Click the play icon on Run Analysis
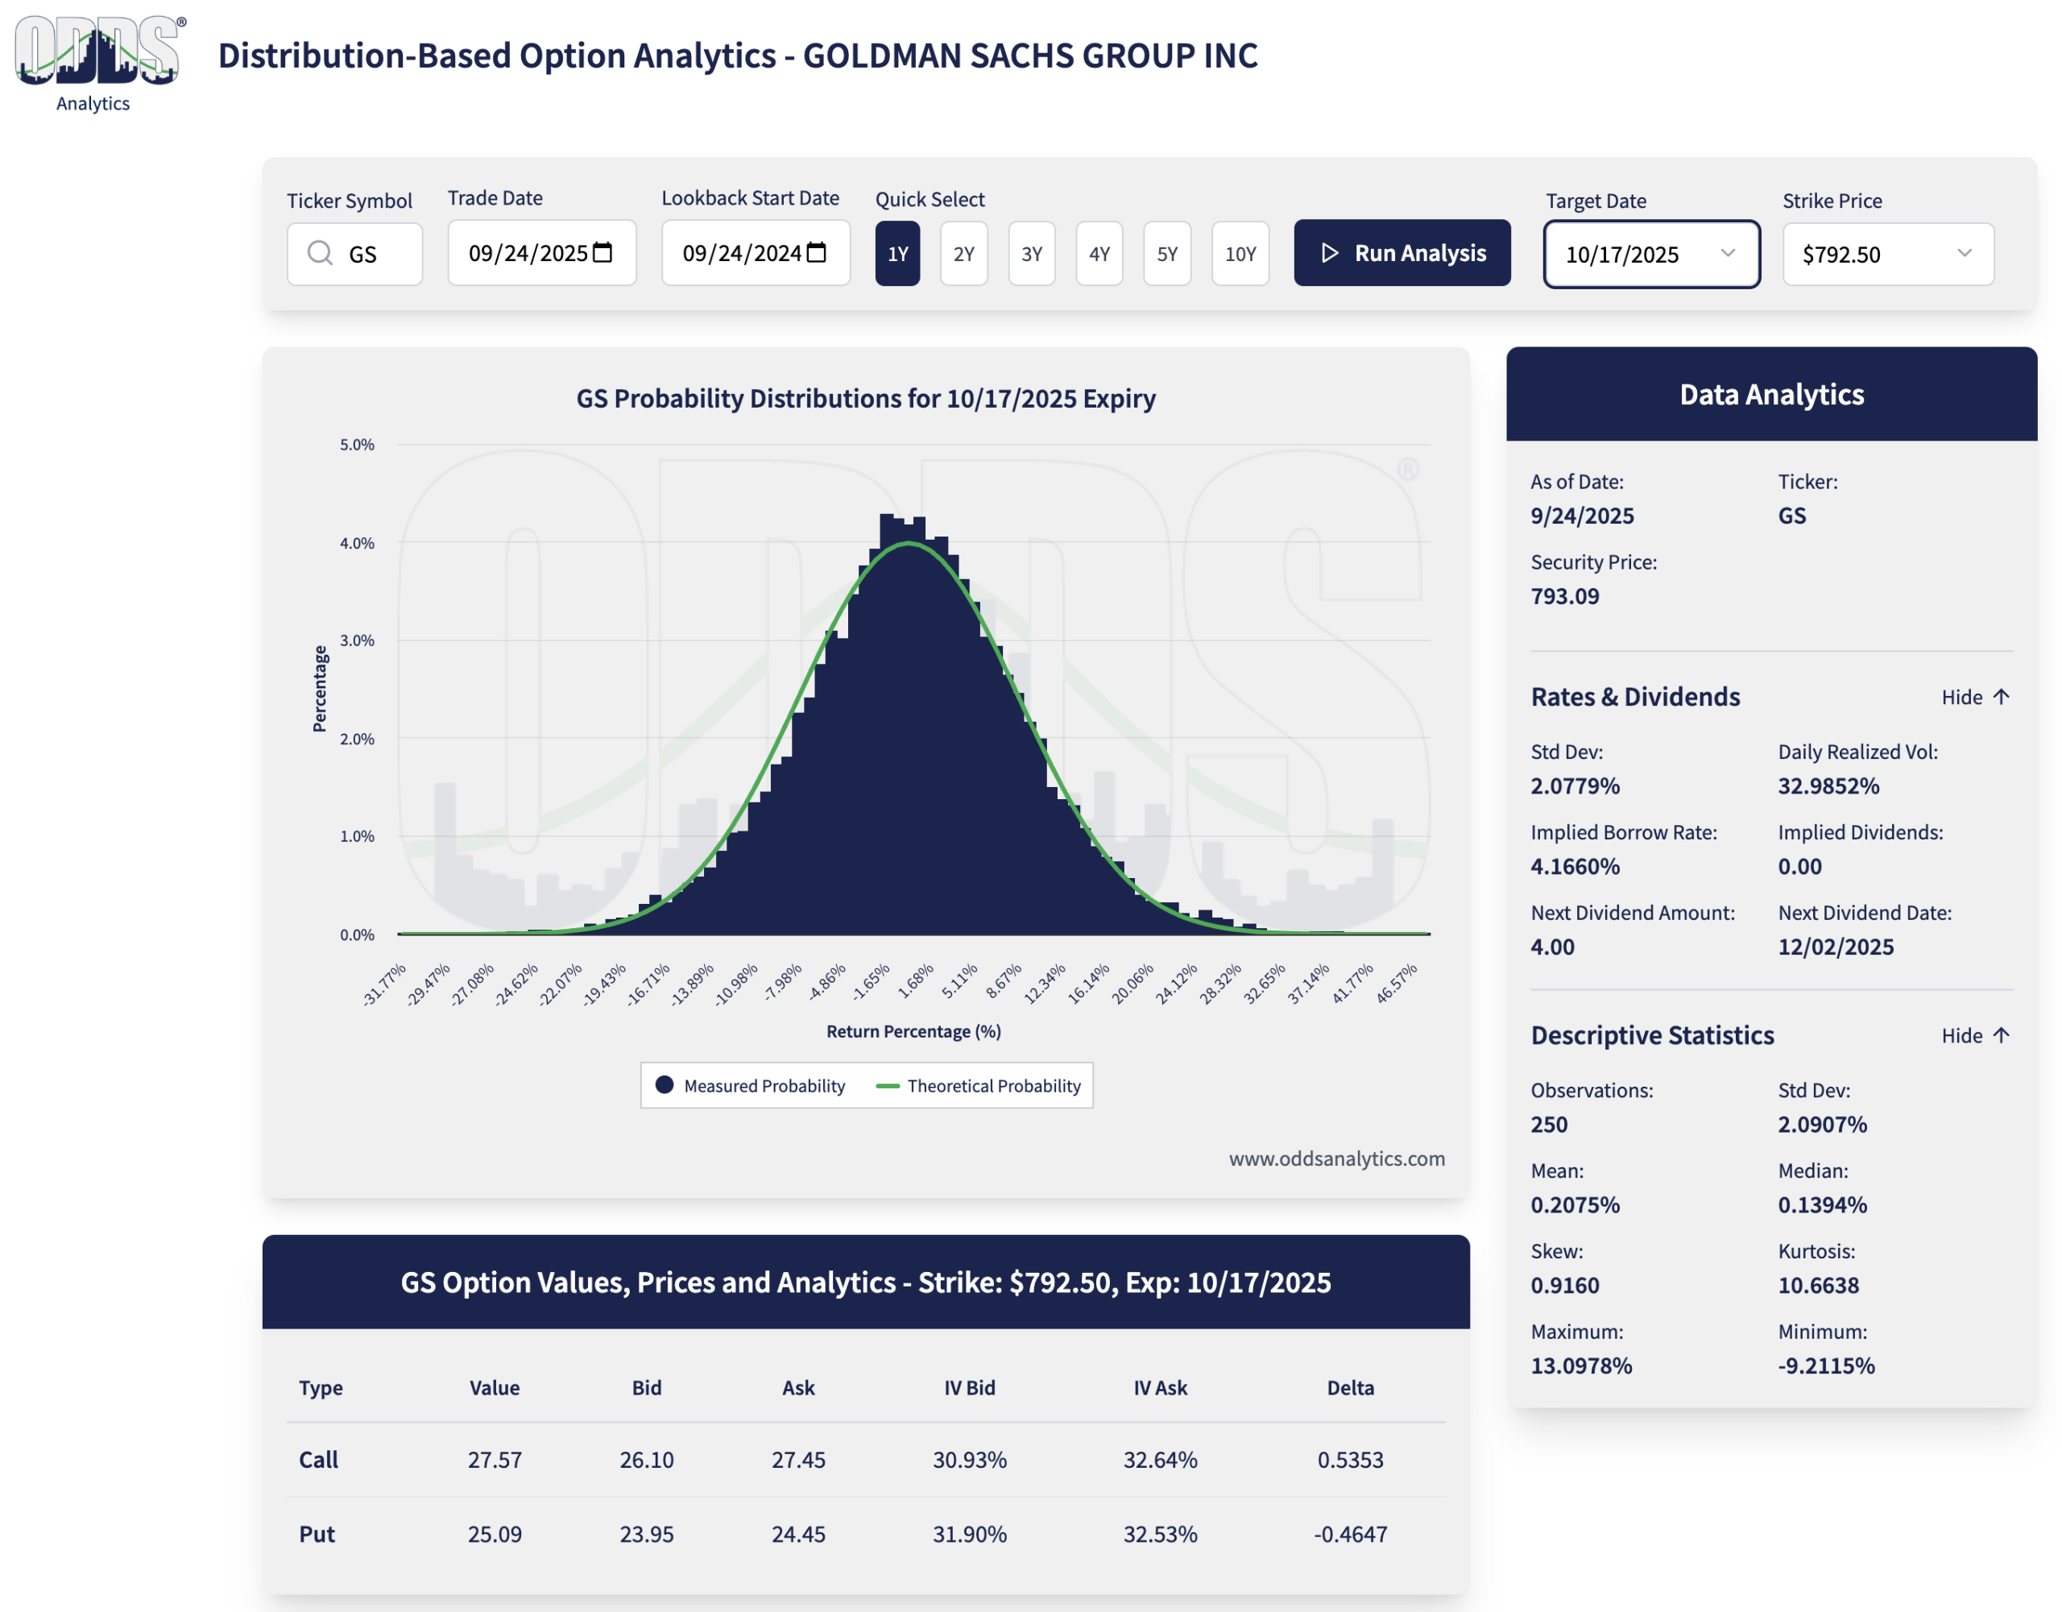The width and height of the screenshot is (2062, 1612). (1329, 253)
